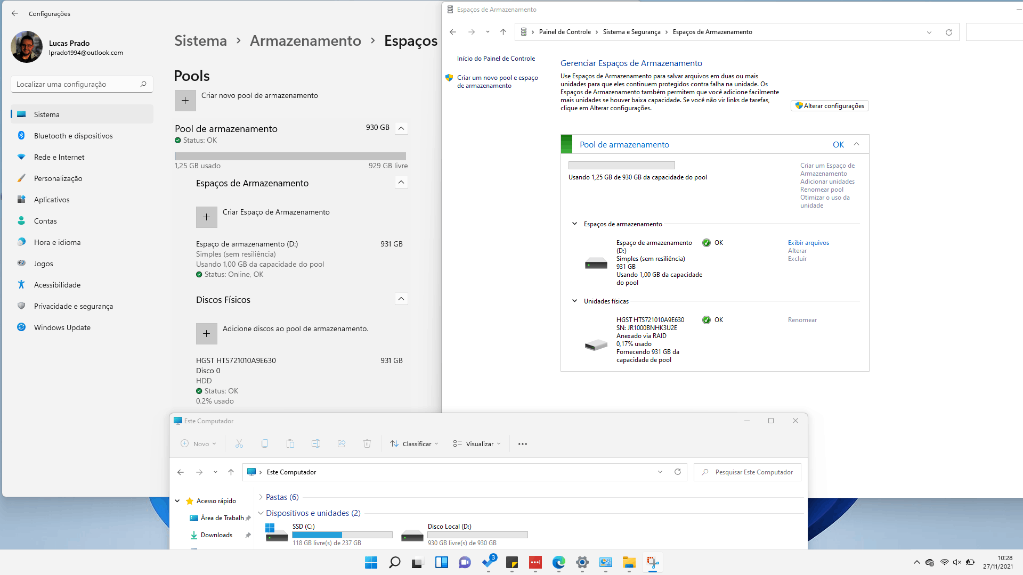Go up one folder in Este Computador
Image resolution: width=1023 pixels, height=575 pixels.
click(x=231, y=472)
